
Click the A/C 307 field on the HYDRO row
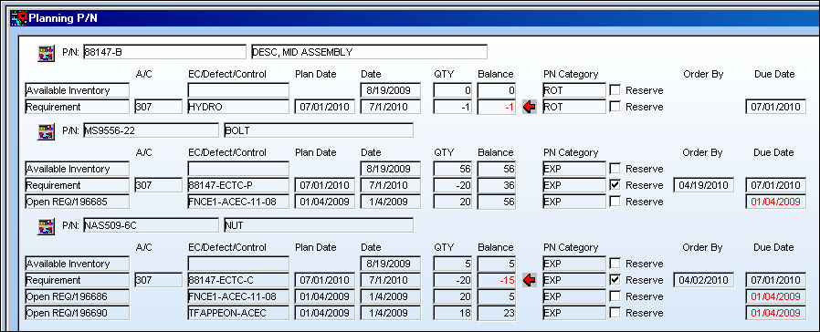[159, 107]
